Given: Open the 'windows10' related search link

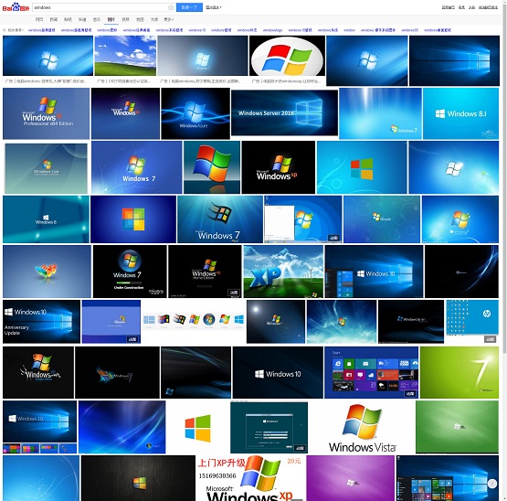Looking at the screenshot, I should [x=197, y=30].
